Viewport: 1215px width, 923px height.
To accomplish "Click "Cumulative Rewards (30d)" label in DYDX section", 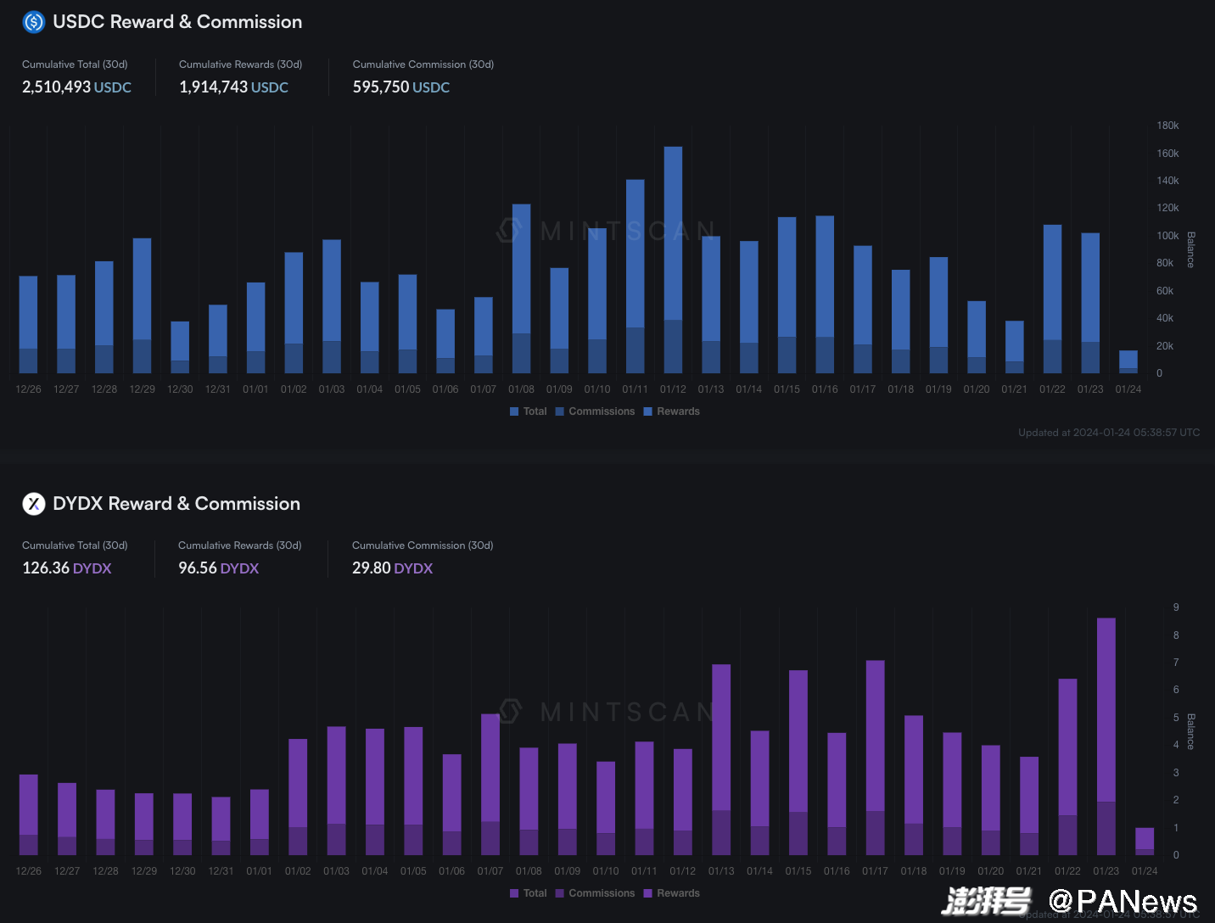I will 239,545.
